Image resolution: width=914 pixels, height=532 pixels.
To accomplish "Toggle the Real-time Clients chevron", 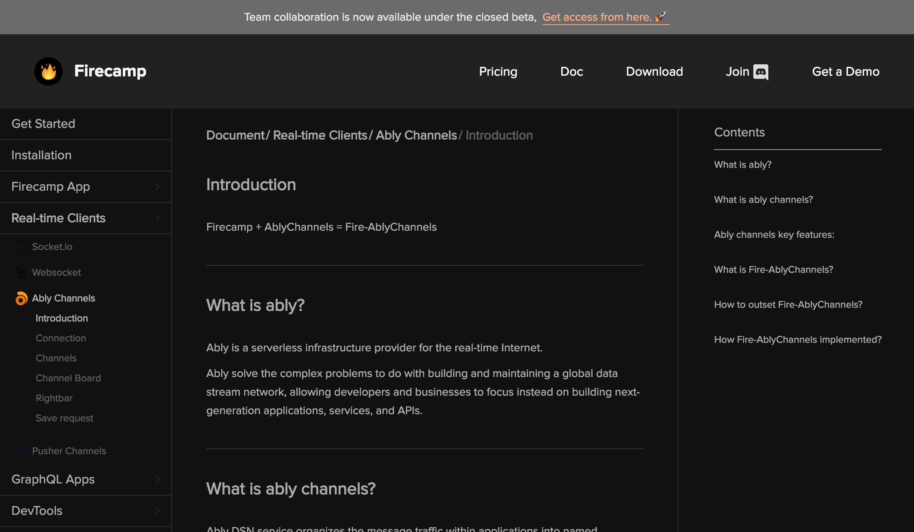I will click(157, 218).
